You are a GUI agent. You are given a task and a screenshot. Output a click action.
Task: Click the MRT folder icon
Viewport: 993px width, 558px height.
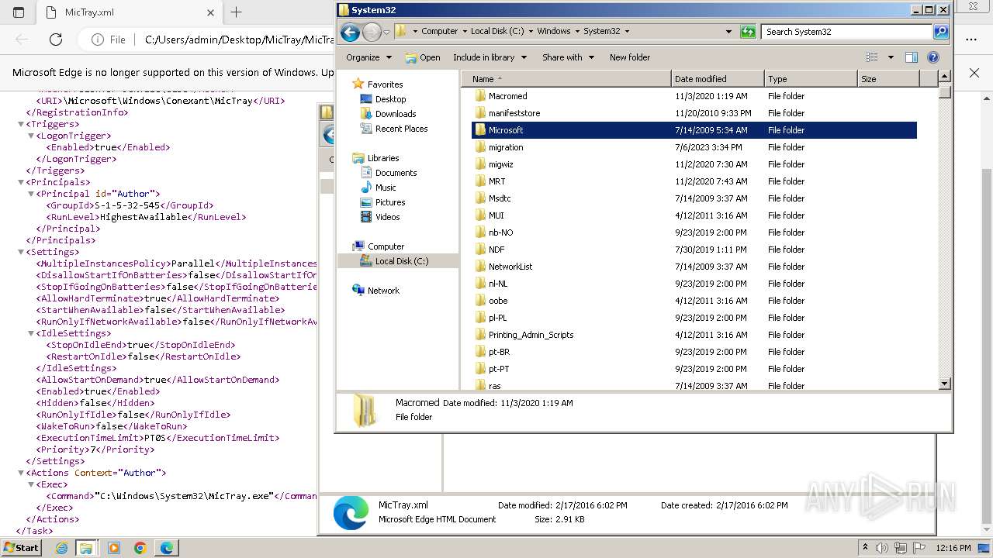point(480,181)
